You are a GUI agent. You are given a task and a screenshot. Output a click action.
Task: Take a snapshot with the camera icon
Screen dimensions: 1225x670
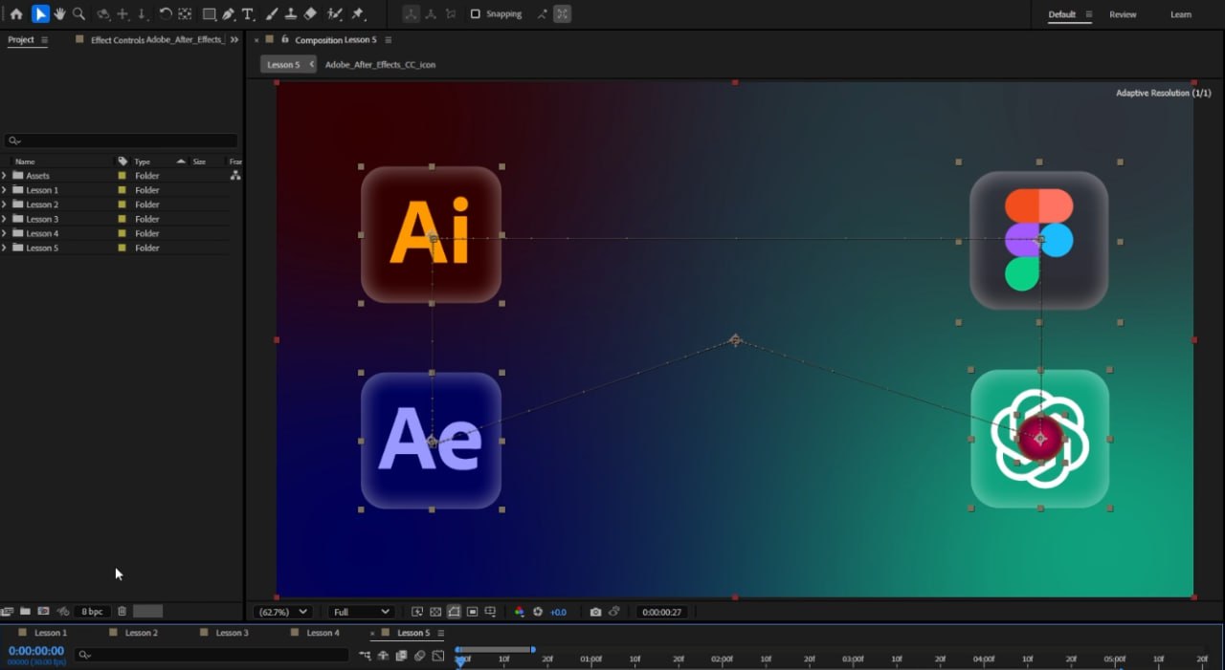(595, 612)
